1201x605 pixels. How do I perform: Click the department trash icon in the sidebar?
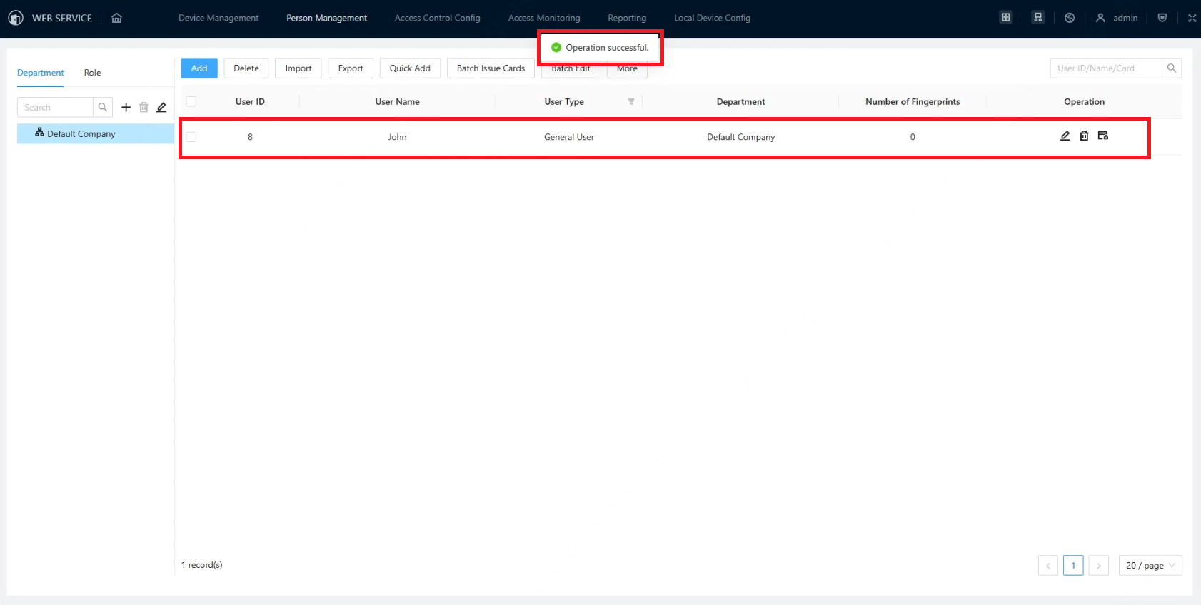tap(144, 107)
